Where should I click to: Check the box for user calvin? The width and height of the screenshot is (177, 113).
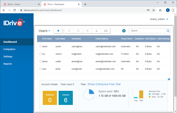click(x=41, y=47)
